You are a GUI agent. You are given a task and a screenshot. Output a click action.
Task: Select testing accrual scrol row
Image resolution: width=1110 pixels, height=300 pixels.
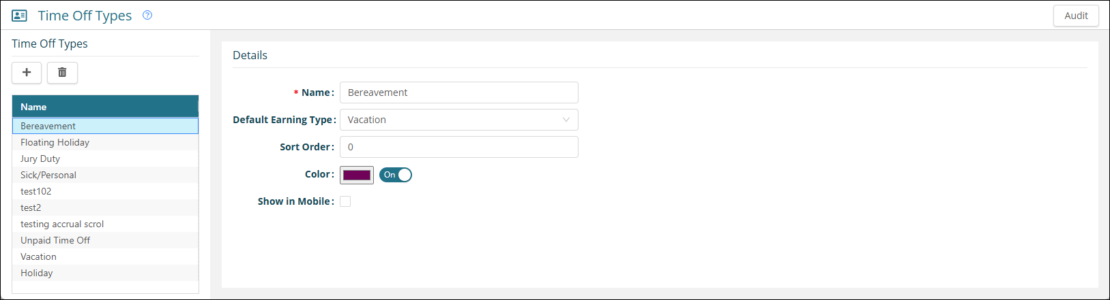62,224
